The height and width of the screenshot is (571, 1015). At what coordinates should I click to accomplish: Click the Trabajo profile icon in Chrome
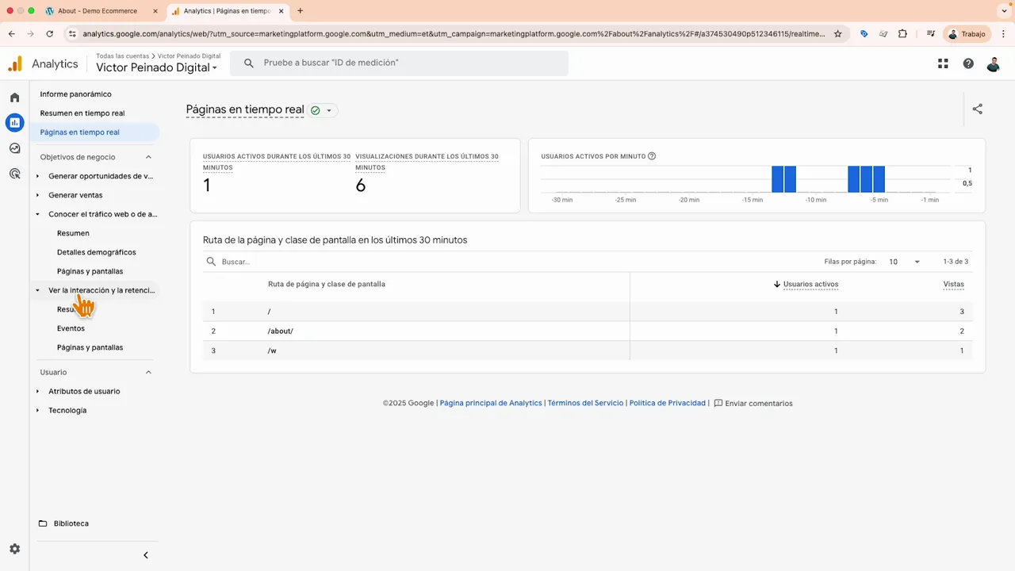[x=952, y=34]
